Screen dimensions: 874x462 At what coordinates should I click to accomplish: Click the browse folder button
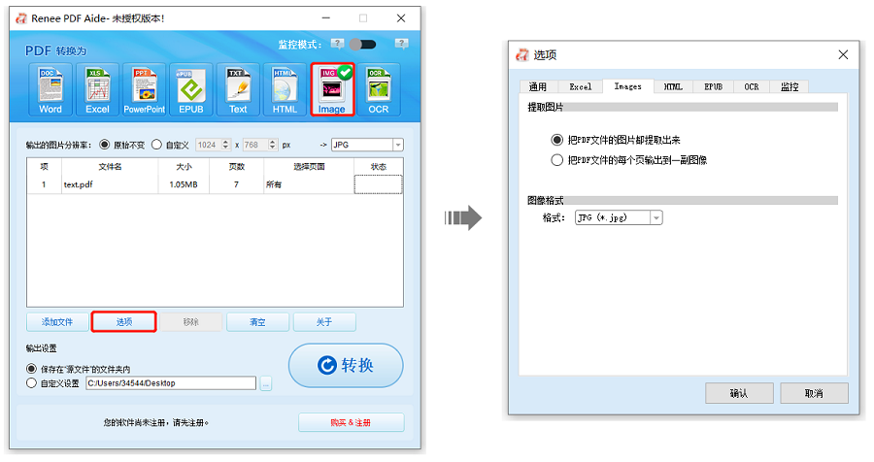click(x=266, y=383)
